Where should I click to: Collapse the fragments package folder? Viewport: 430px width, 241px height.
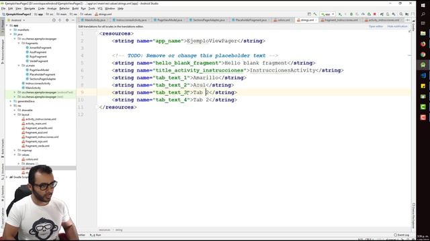(x=19, y=43)
